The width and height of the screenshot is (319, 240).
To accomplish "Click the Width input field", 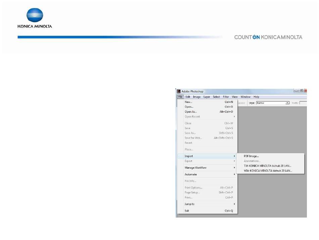I will click(x=303, y=103).
